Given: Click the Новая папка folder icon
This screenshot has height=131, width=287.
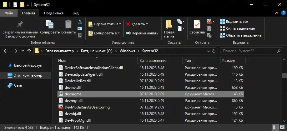Looking at the screenshot, I should click(x=169, y=24).
